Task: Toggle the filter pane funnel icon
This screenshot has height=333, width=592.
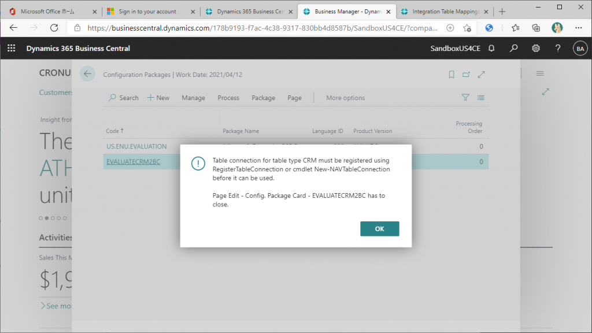Action: (465, 97)
